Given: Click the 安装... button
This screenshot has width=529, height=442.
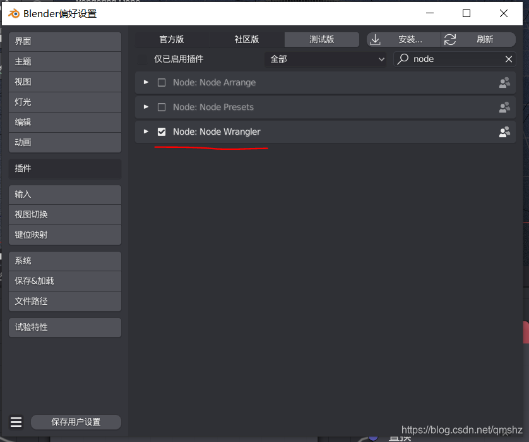Looking at the screenshot, I should pos(403,40).
